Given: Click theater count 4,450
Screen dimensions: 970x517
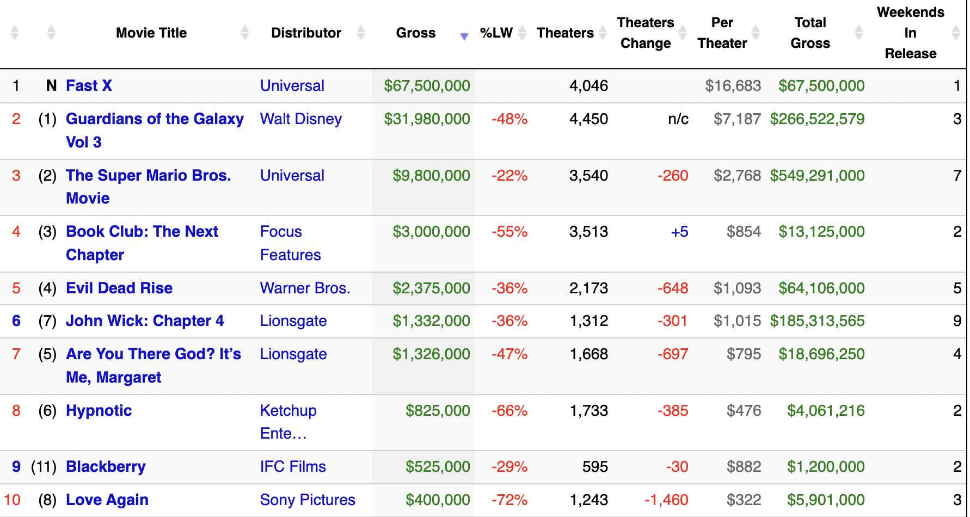Looking at the screenshot, I should tap(588, 119).
